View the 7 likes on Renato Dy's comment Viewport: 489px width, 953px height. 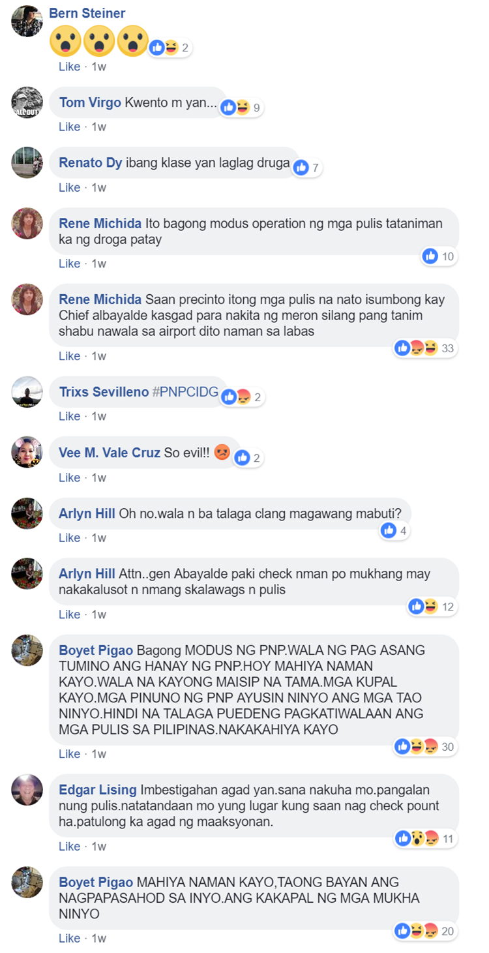pyautogui.click(x=306, y=168)
